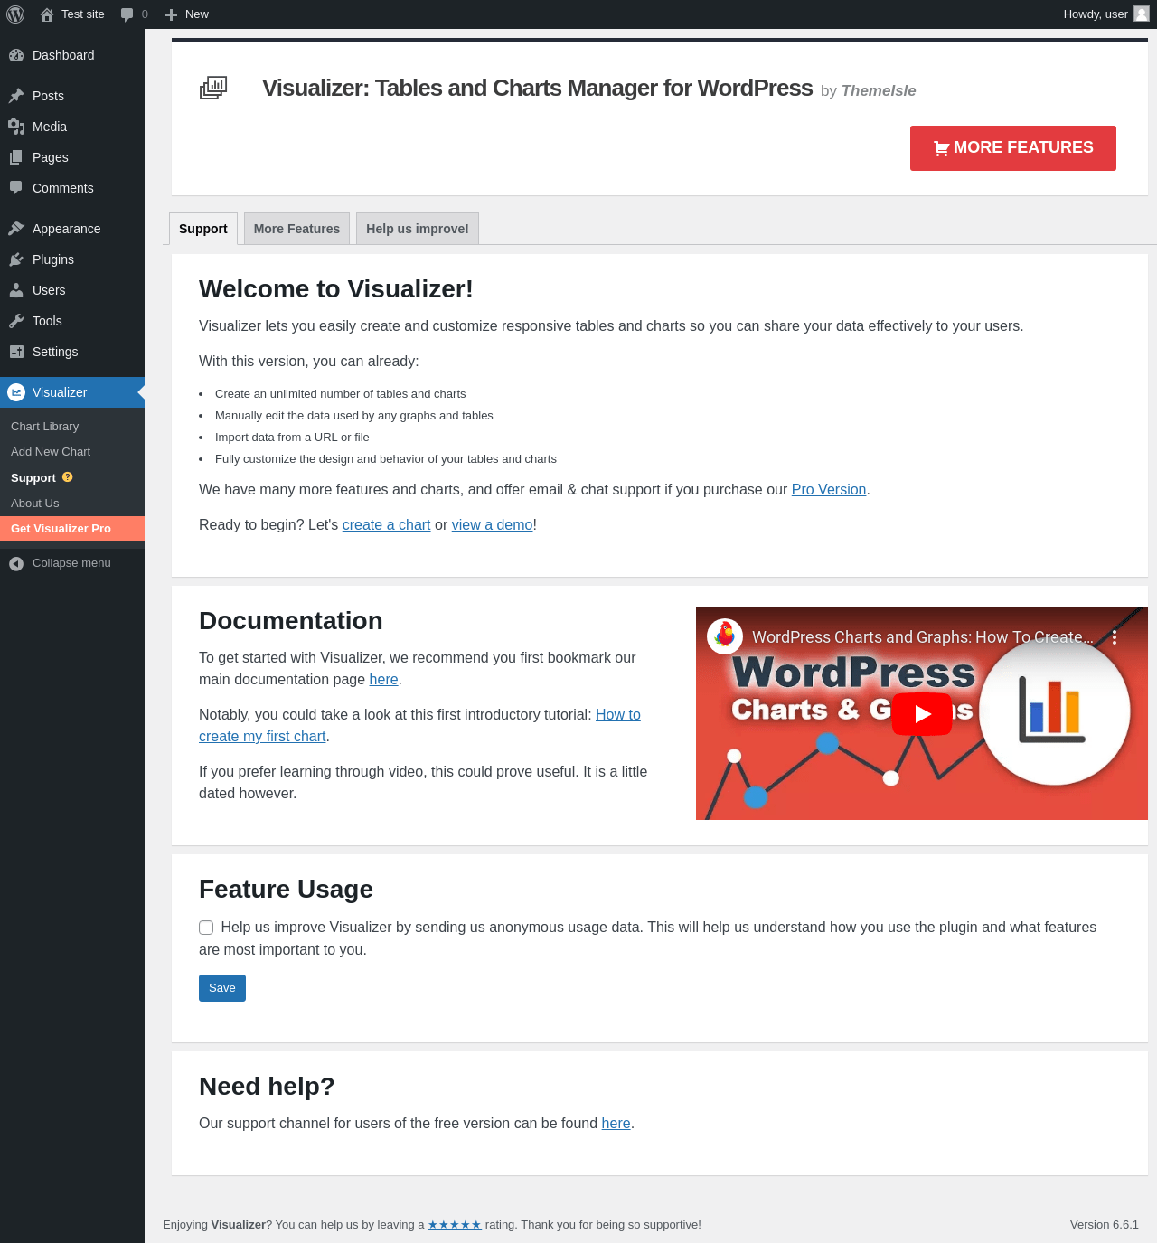Click the Media library icon
This screenshot has width=1157, height=1243.
click(16, 127)
